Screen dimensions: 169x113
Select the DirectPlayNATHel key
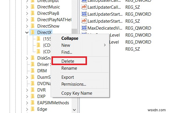coord(54,20)
